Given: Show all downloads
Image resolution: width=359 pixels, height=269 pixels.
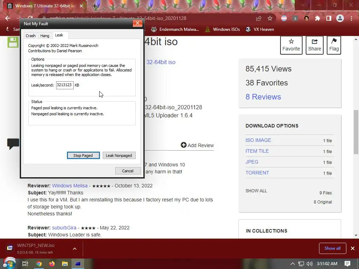Looking at the screenshot, I should [332, 248].
